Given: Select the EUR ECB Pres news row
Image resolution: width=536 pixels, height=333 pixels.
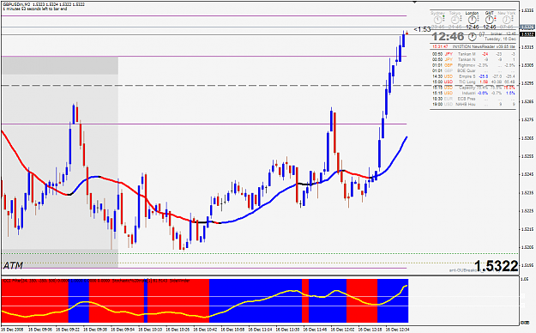Looking at the screenshot, I should 473,99.
